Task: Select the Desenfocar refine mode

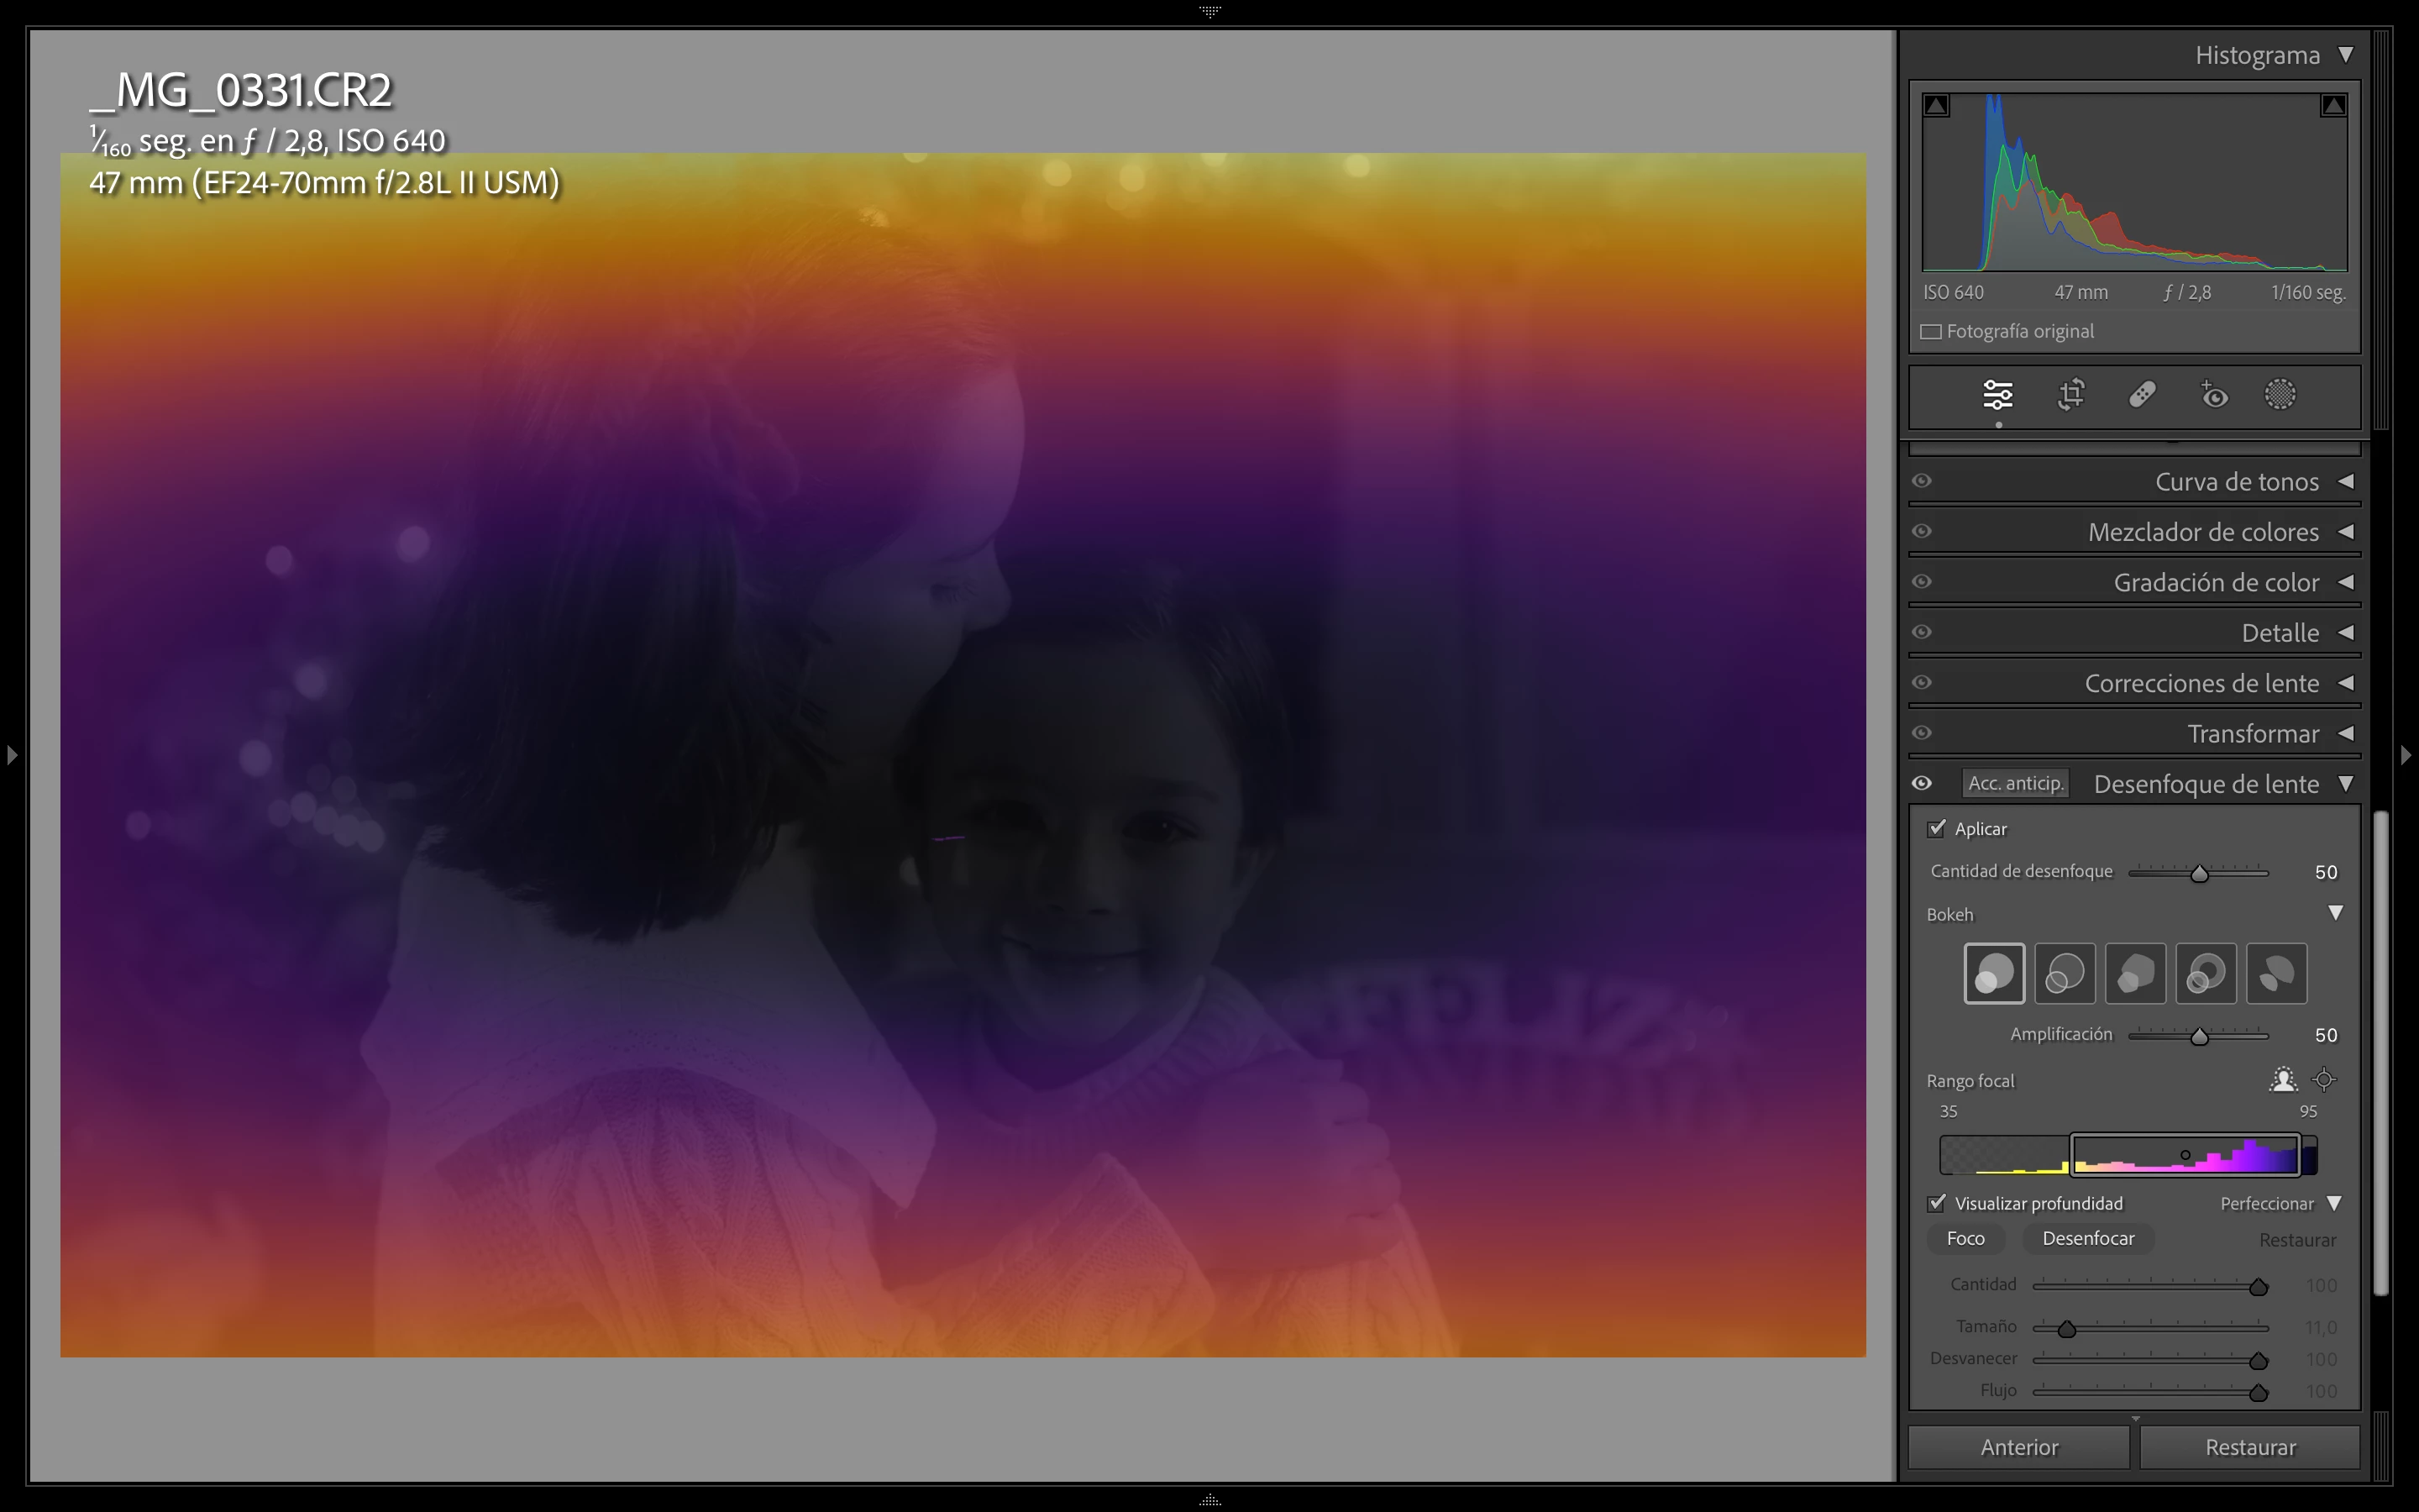Action: click(2087, 1238)
